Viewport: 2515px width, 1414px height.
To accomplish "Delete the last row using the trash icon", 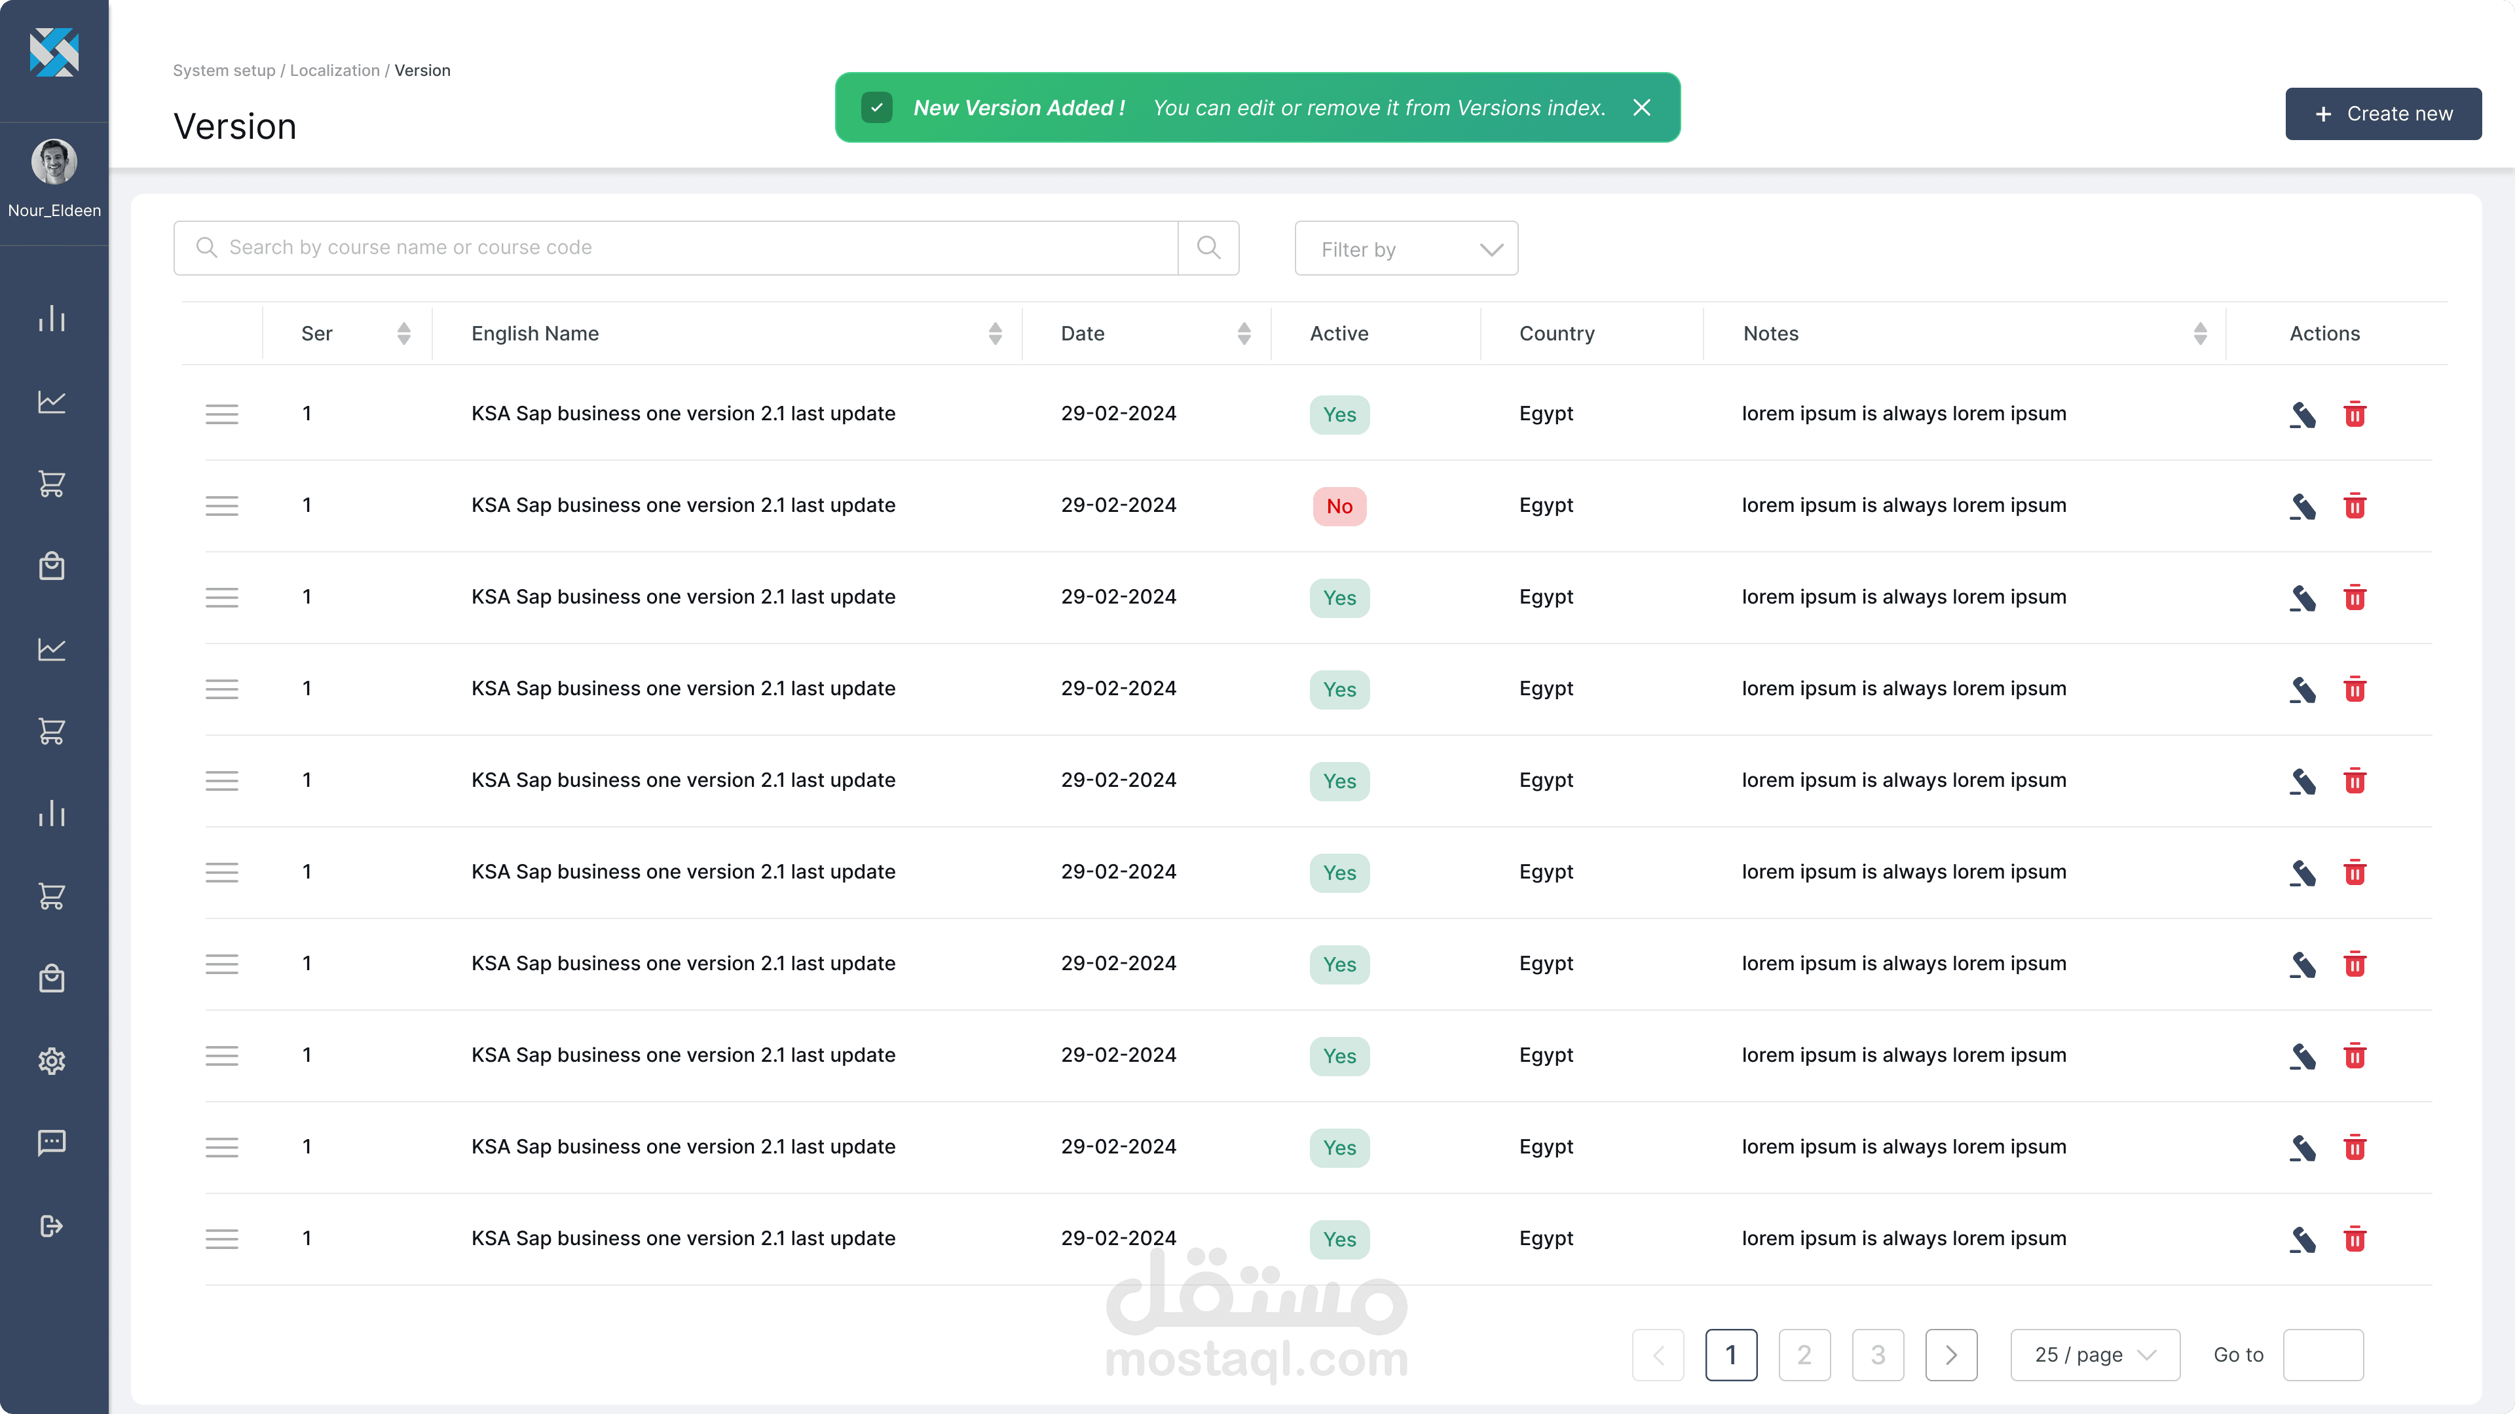I will (2354, 1239).
